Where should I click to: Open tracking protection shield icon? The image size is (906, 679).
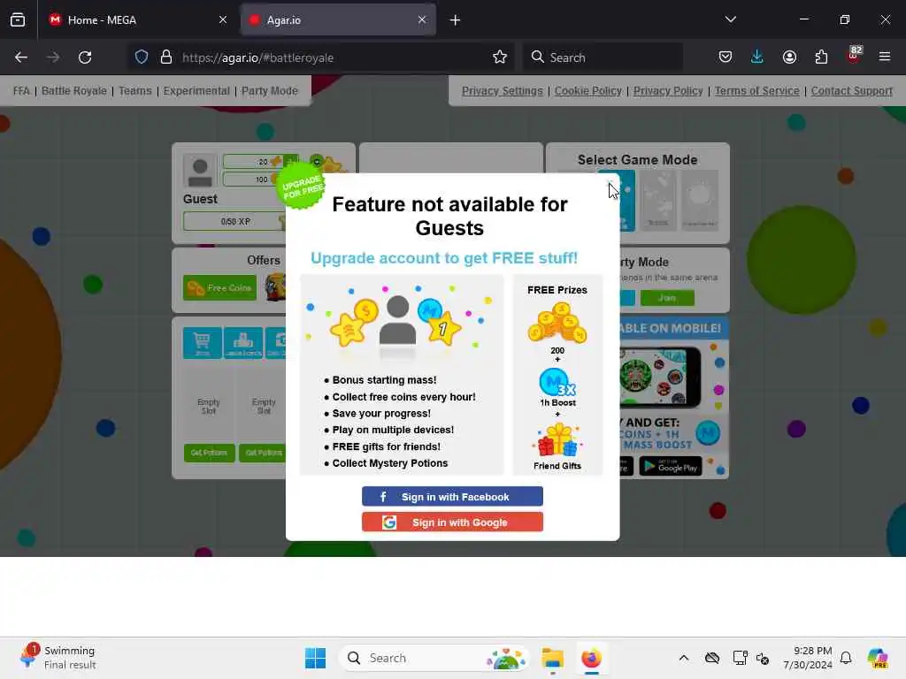(x=142, y=57)
